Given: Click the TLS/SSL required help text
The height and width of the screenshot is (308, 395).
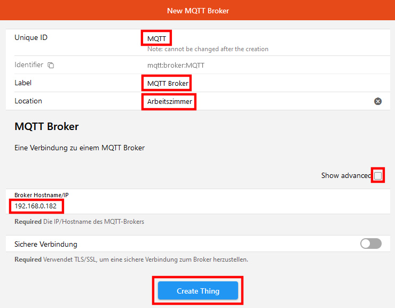Looking at the screenshot, I should (x=131, y=259).
